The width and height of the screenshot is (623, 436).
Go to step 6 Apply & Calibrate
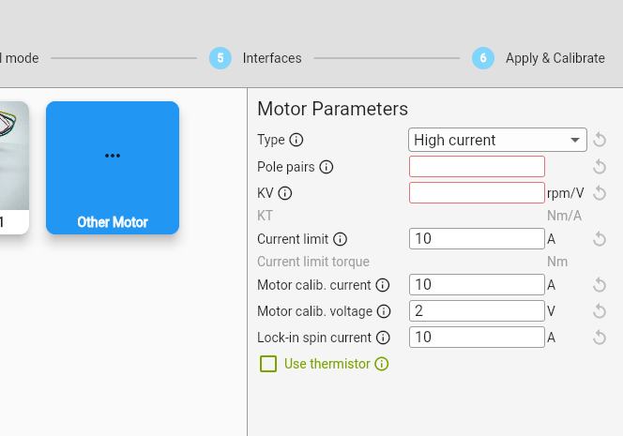click(x=539, y=58)
